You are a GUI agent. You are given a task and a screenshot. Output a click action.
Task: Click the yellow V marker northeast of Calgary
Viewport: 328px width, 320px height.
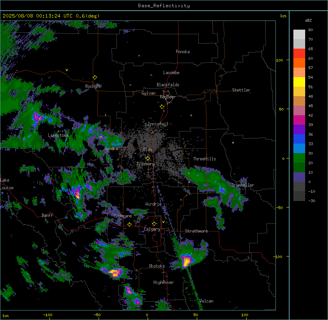coord(163,222)
